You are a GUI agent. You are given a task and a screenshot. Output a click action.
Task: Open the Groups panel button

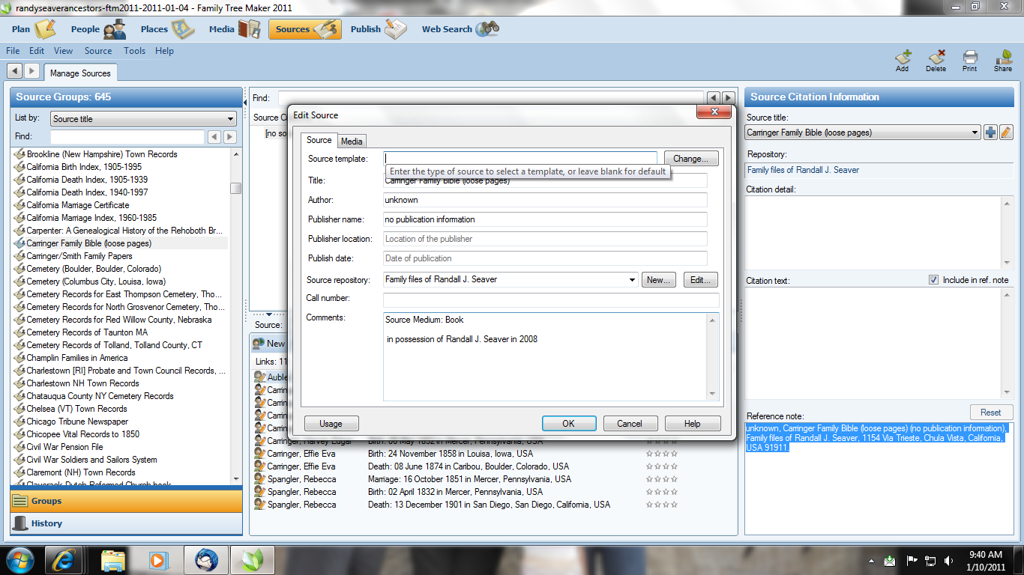coord(126,501)
